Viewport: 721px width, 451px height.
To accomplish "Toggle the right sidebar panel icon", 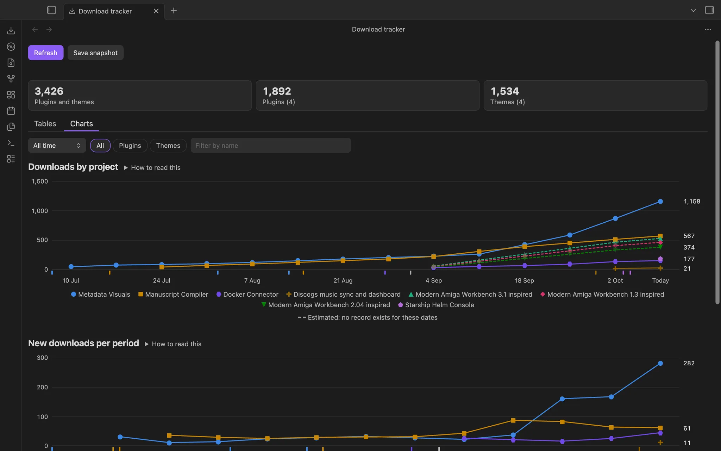I will click(709, 10).
